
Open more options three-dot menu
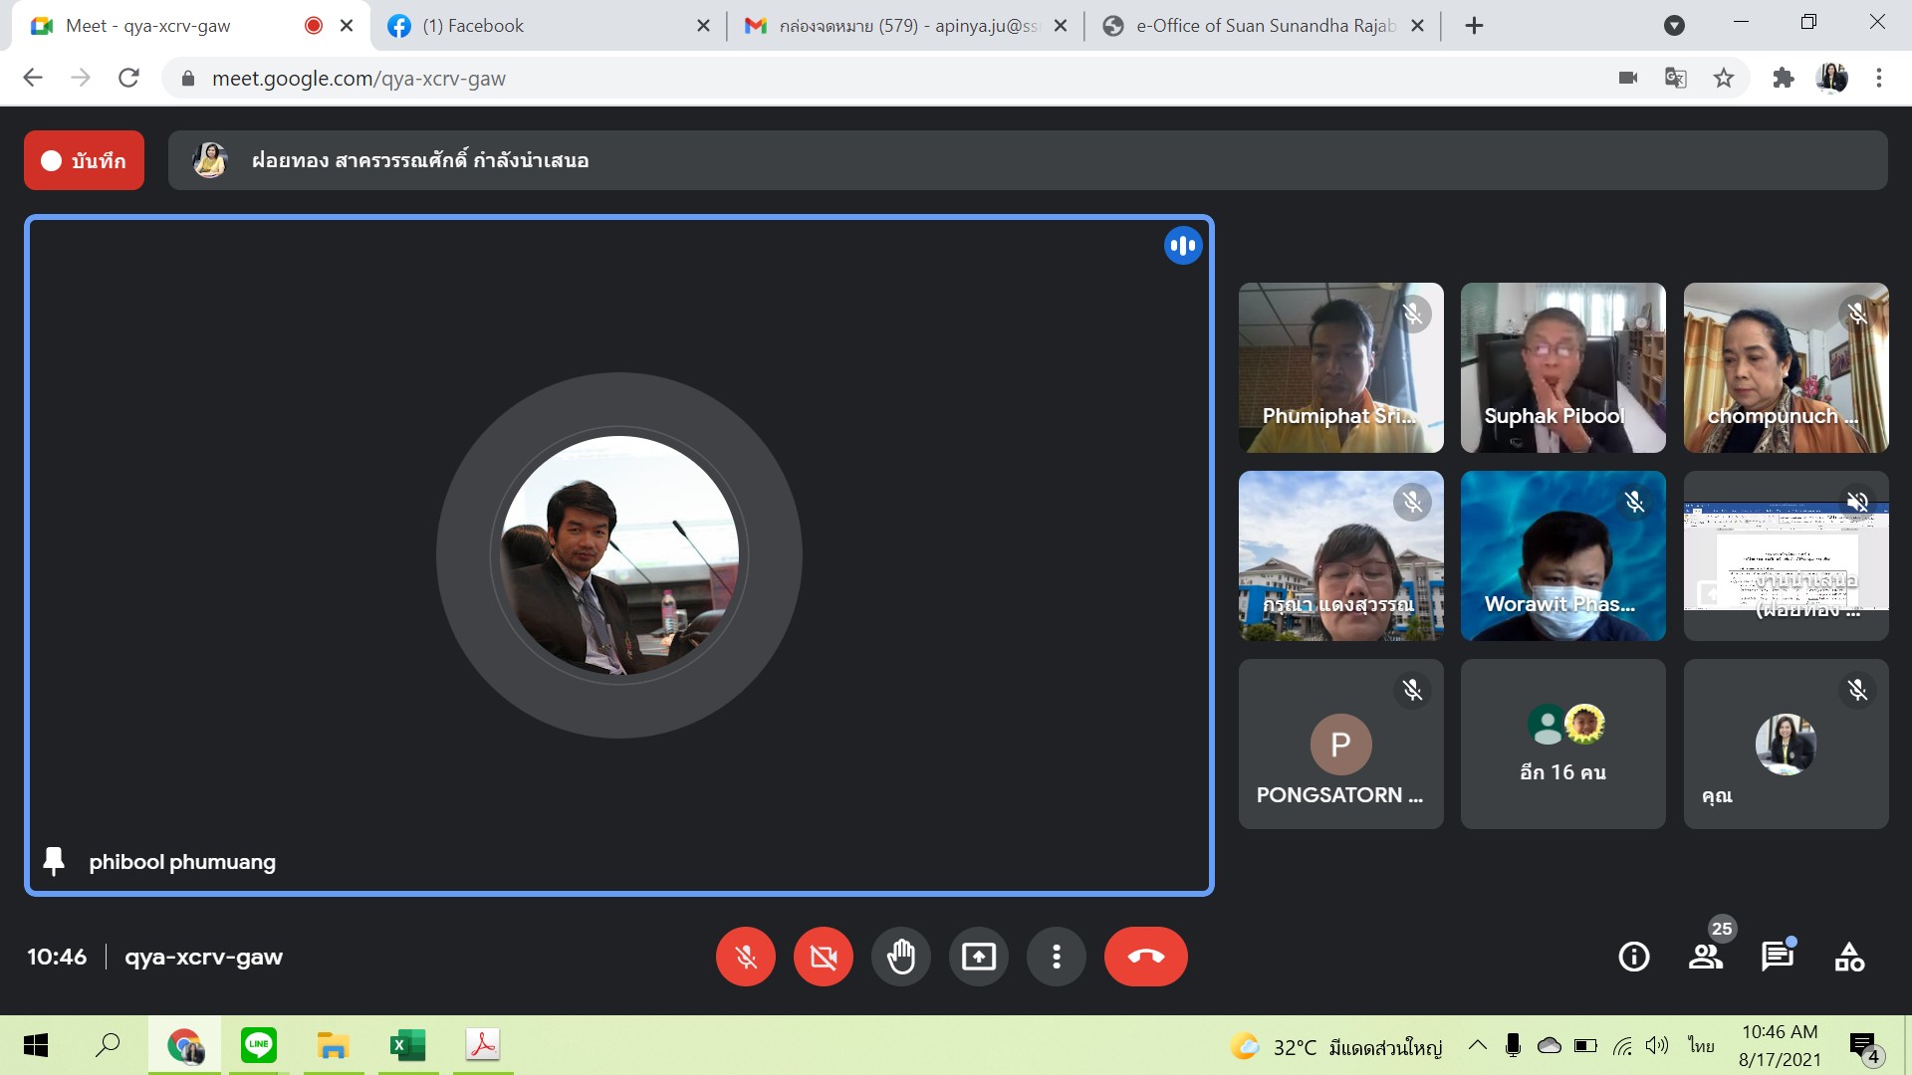point(1056,957)
